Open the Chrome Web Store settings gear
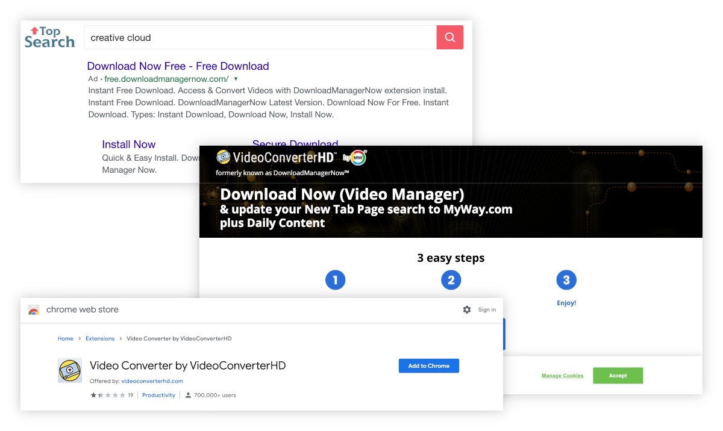This screenshot has width=723, height=431. [467, 309]
